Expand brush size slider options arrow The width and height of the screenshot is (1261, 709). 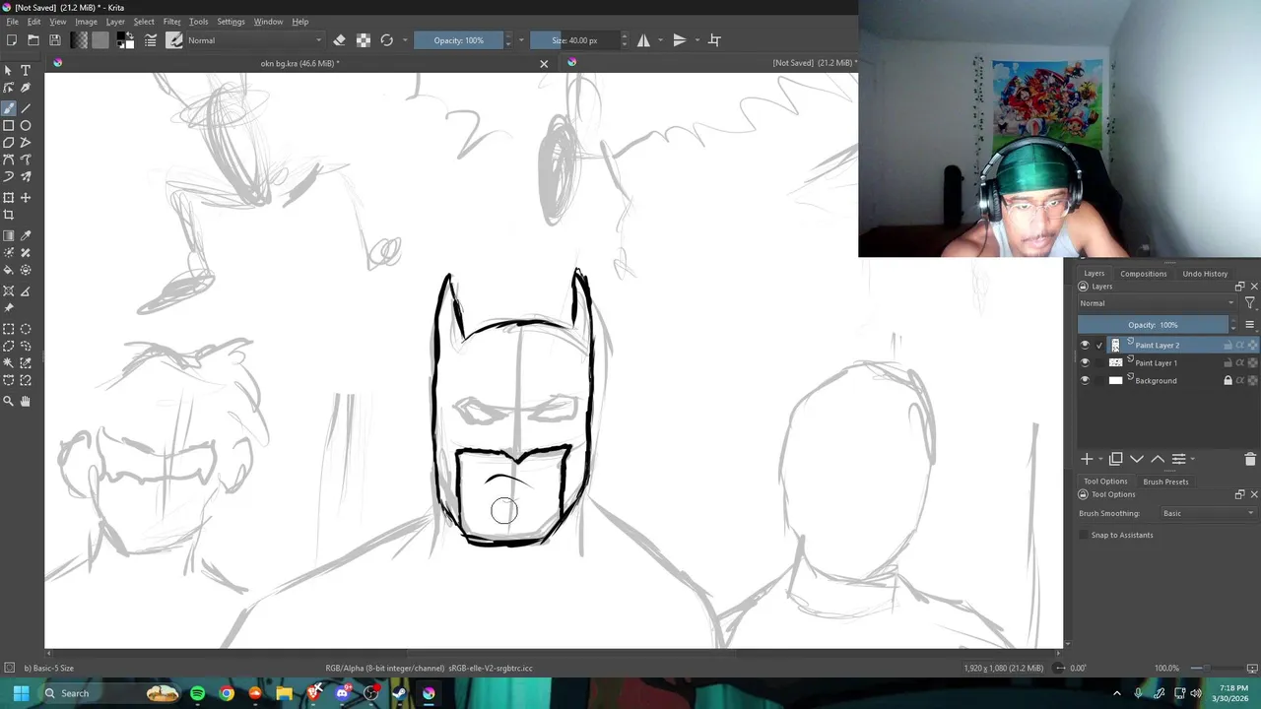[625, 40]
